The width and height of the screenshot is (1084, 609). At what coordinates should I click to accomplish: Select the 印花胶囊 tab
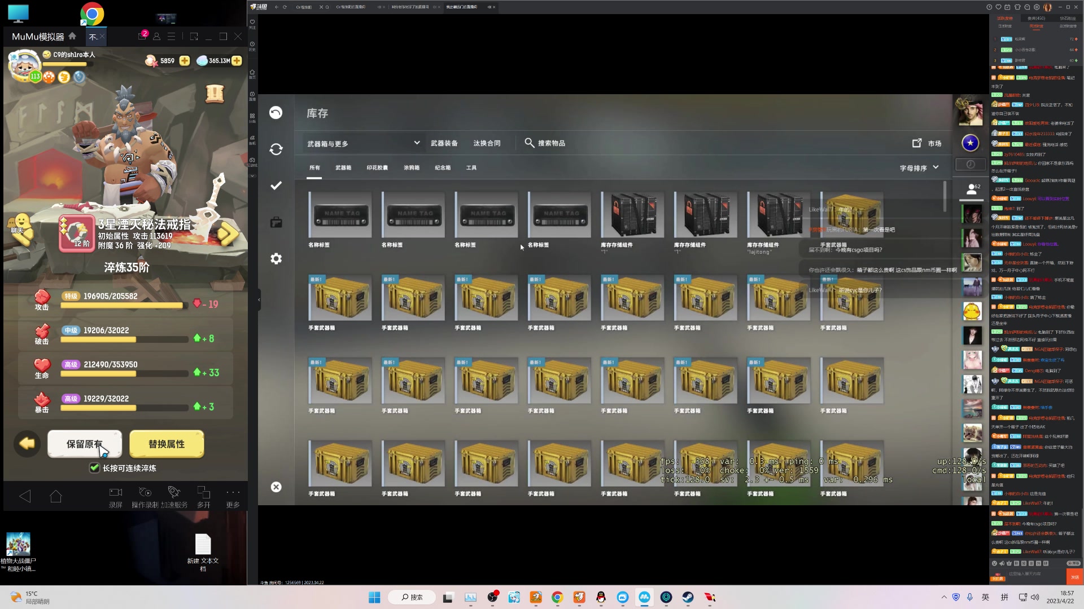point(377,168)
